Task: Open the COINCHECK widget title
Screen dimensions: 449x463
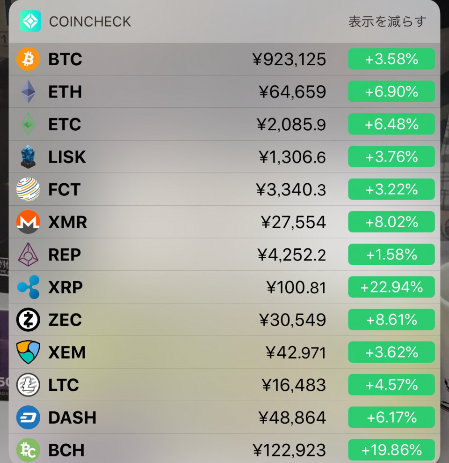Action: click(90, 22)
